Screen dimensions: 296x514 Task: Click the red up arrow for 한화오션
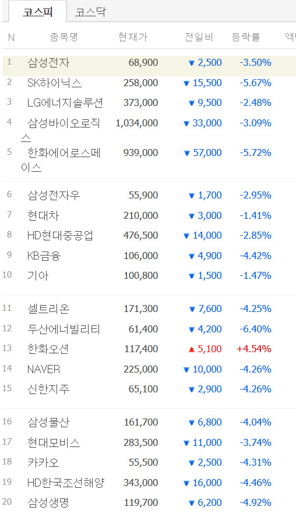[x=192, y=349]
